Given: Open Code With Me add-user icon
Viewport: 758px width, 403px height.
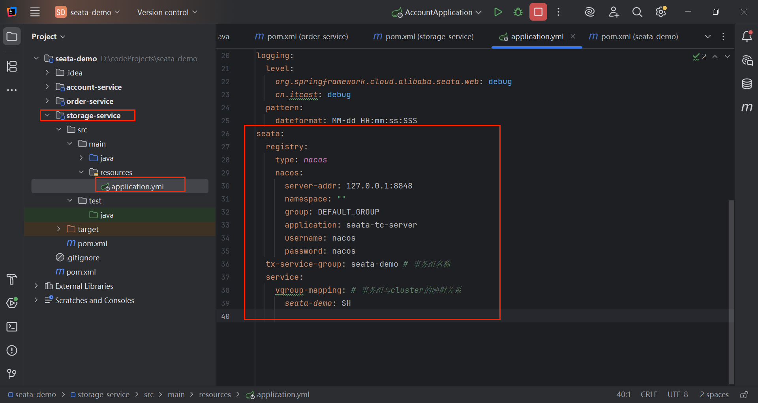Looking at the screenshot, I should (614, 12).
